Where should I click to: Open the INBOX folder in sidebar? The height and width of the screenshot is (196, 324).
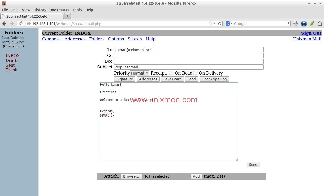click(x=13, y=56)
